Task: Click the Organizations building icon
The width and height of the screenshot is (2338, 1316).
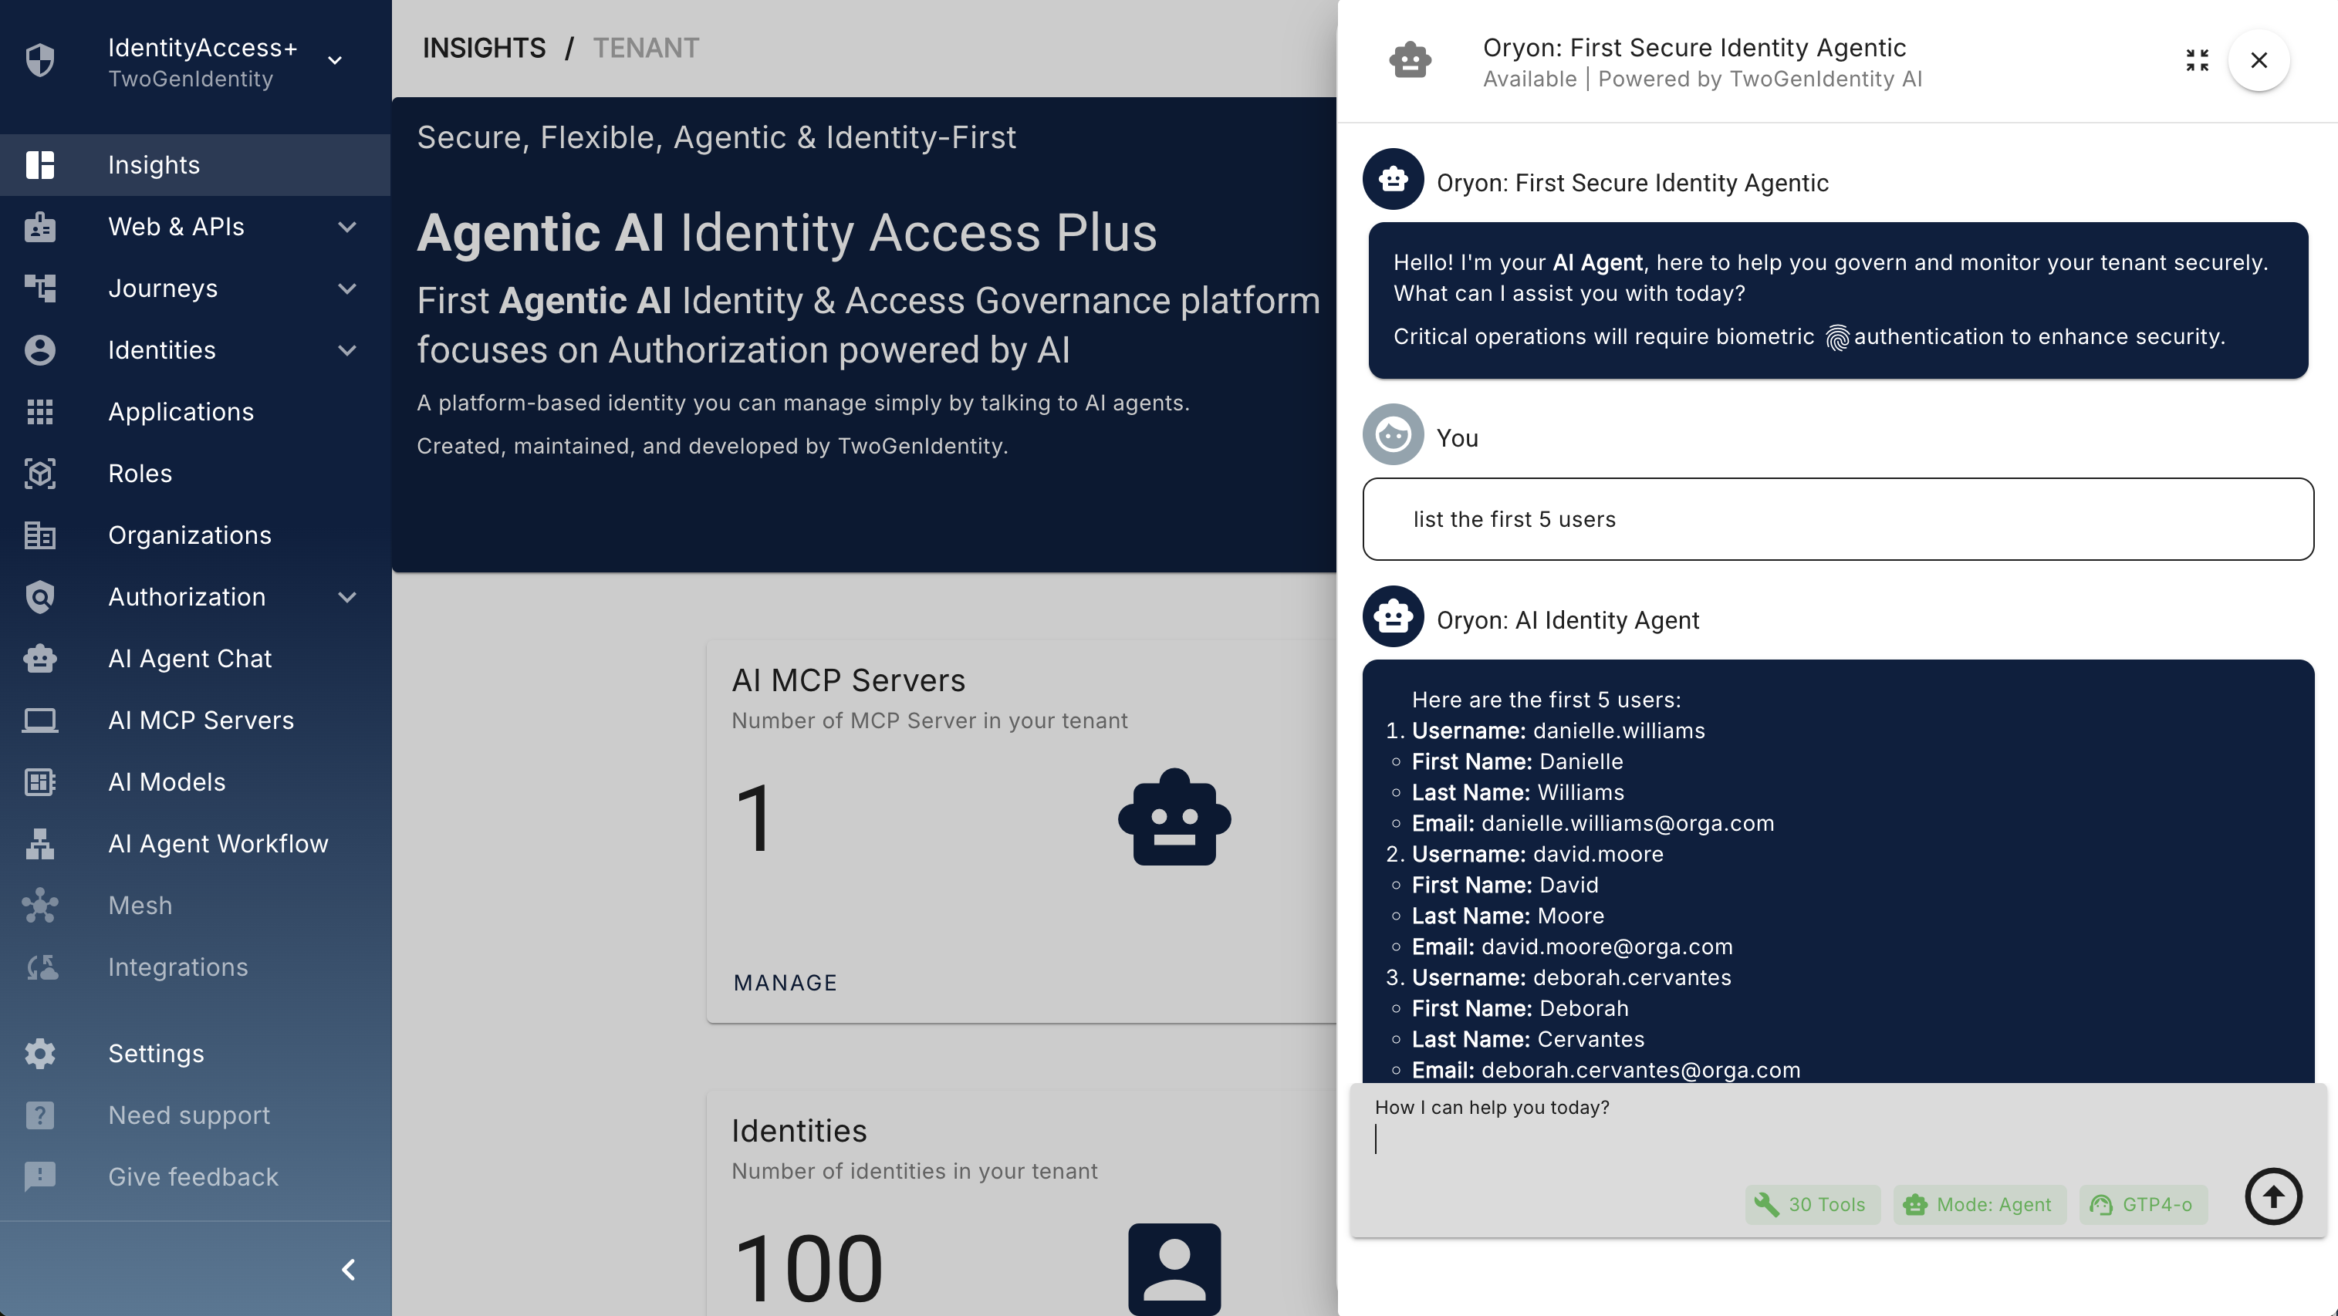Action: (x=40, y=535)
